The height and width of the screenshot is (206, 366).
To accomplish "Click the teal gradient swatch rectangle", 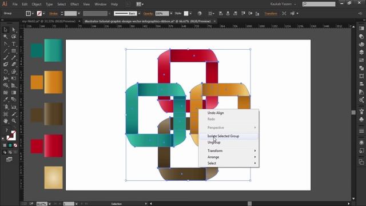I will point(53,50).
